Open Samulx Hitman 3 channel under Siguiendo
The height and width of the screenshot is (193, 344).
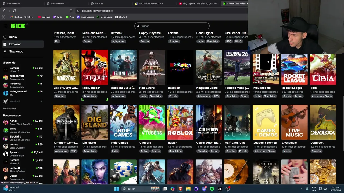(23, 69)
